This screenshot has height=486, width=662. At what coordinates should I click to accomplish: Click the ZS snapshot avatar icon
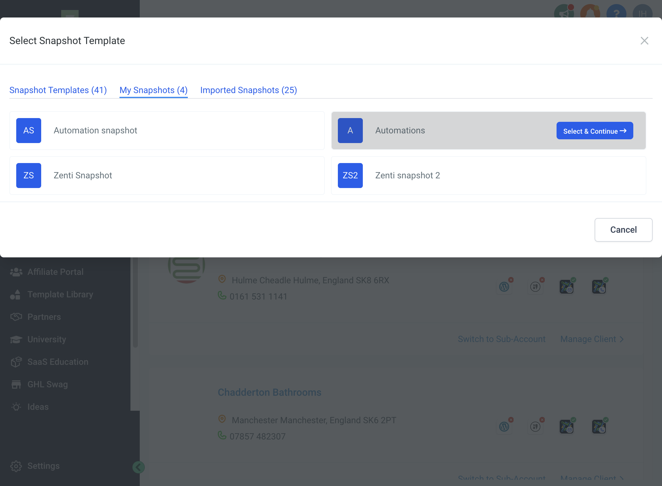[29, 176]
